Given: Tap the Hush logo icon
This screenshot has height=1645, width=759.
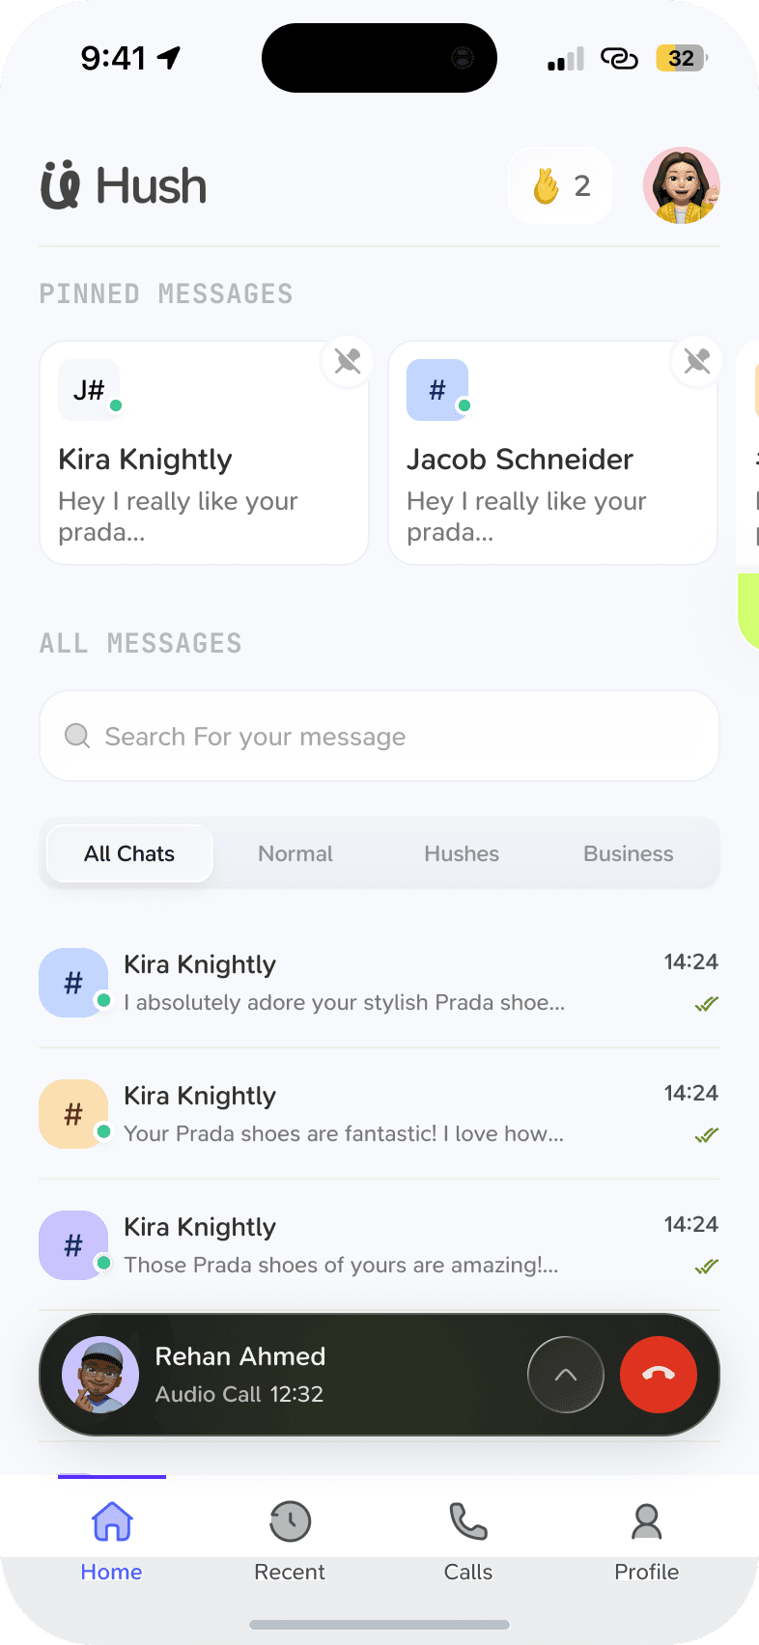Looking at the screenshot, I should (60, 185).
